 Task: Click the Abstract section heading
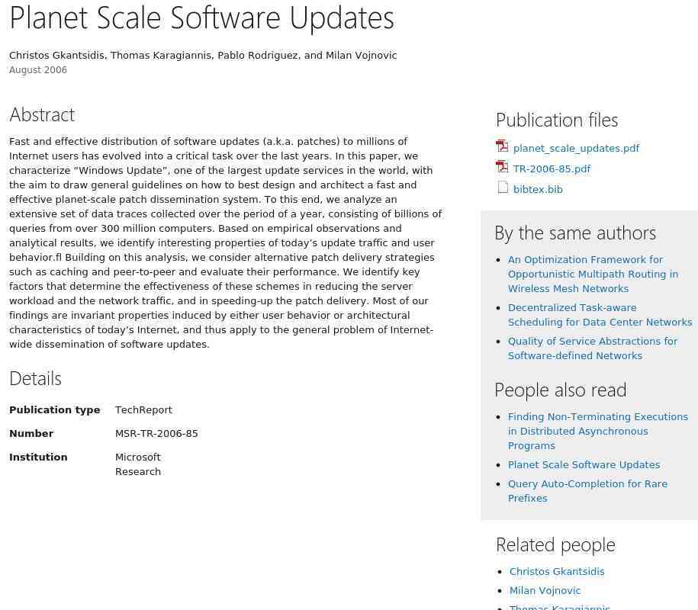42,115
